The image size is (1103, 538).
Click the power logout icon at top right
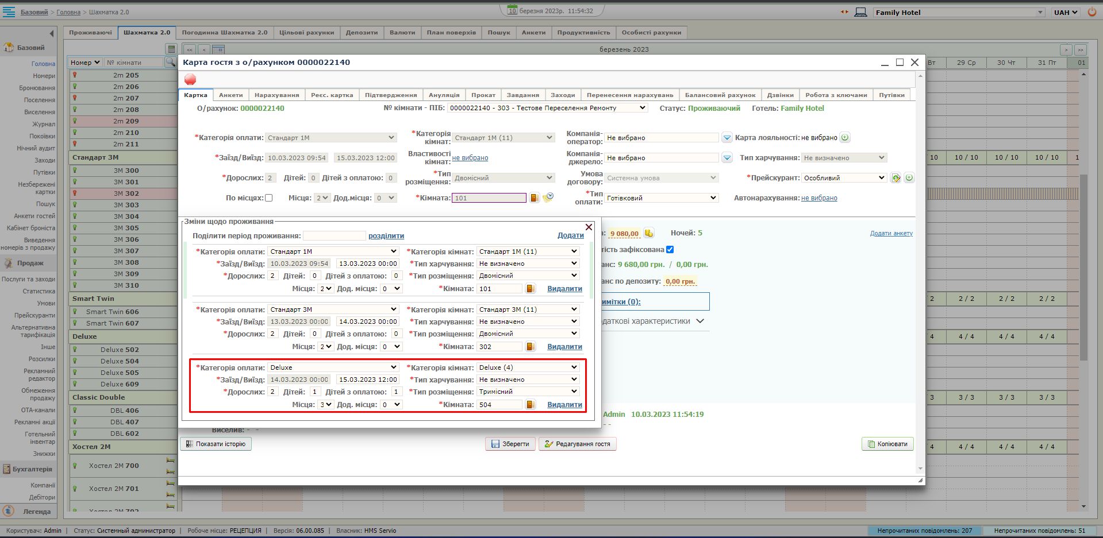pyautogui.click(x=1092, y=12)
